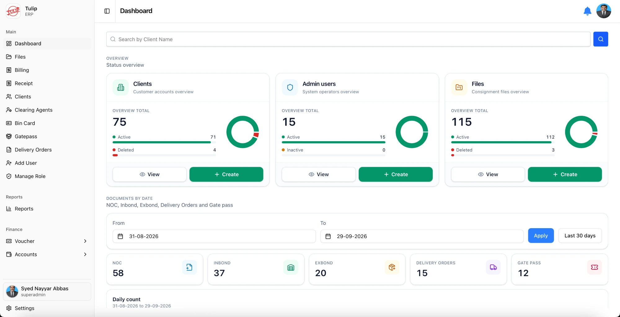Apply the selected date range

click(541, 236)
